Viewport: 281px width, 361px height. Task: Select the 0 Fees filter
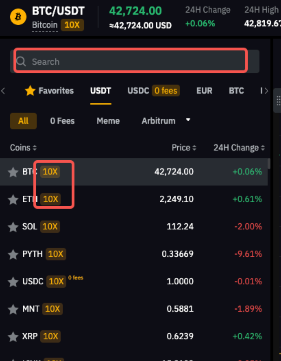[x=62, y=121]
